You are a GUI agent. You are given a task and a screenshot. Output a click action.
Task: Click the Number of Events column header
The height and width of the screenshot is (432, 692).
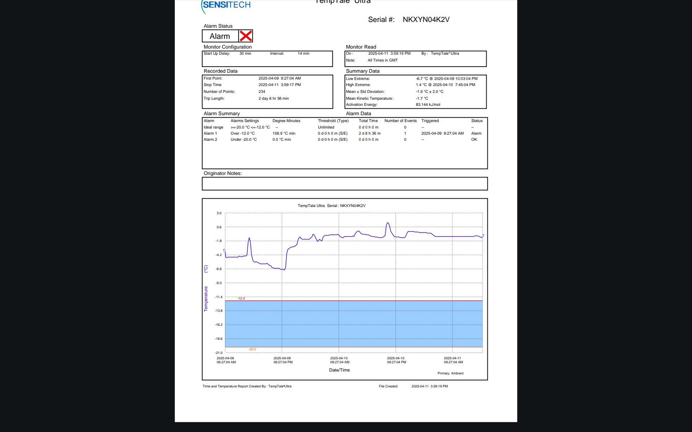click(x=400, y=121)
